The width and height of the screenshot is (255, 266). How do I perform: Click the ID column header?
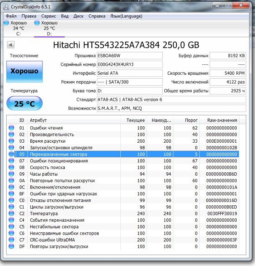(x=22, y=120)
